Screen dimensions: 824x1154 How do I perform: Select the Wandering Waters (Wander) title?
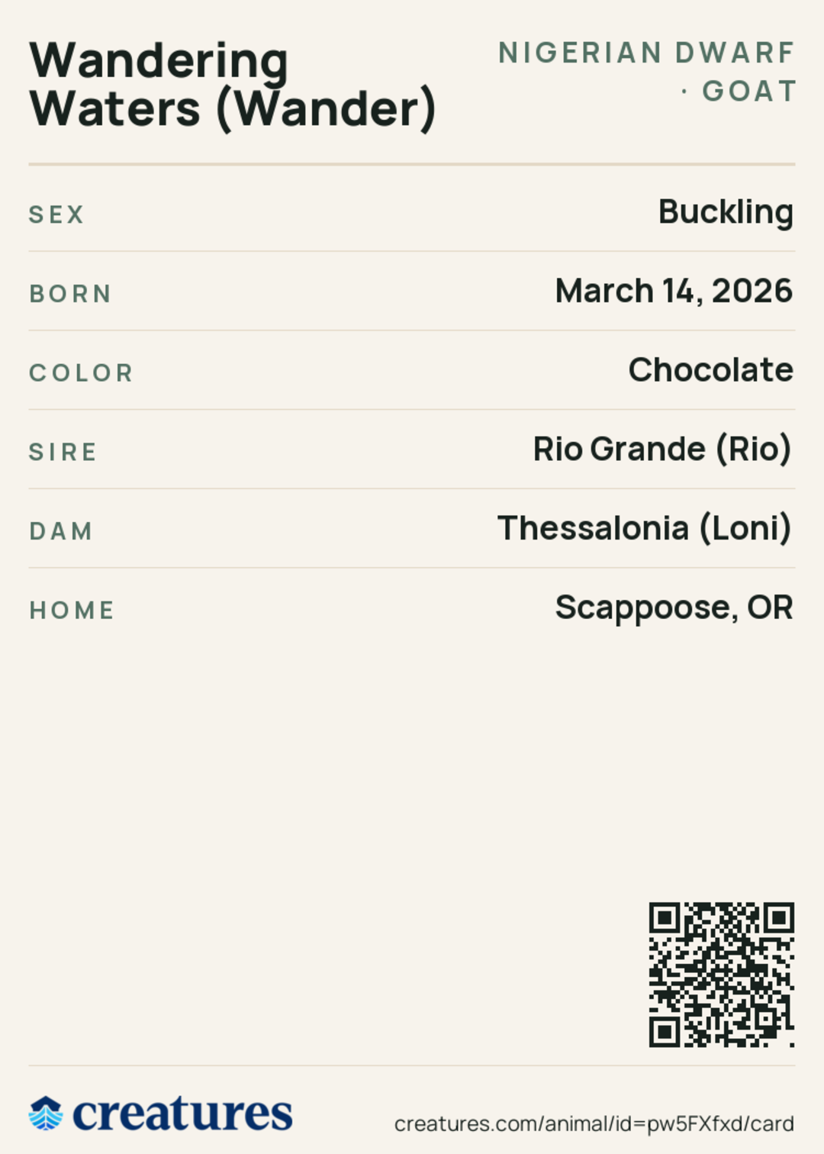(233, 85)
